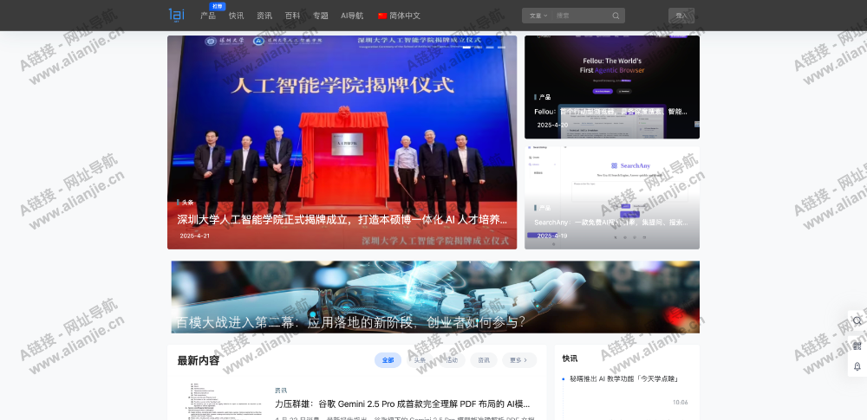This screenshot has height=420, width=867.
Task: Open the Gemini 2.5 Pro article title
Action: tap(402, 404)
